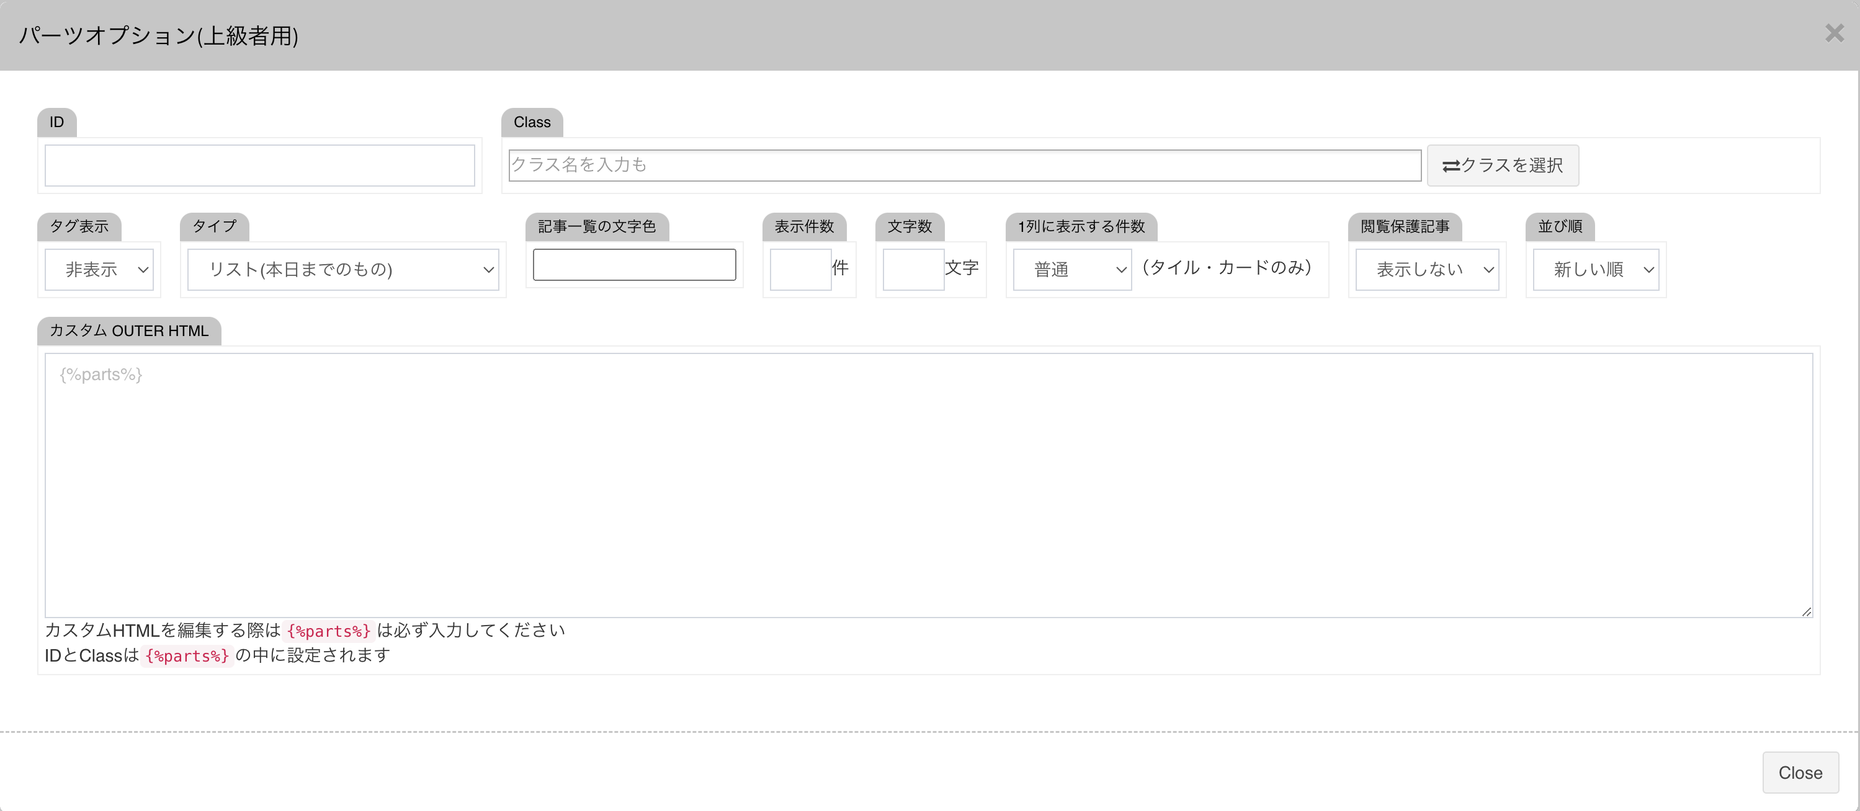
Task: Click the 文字数 label
Action: [910, 226]
